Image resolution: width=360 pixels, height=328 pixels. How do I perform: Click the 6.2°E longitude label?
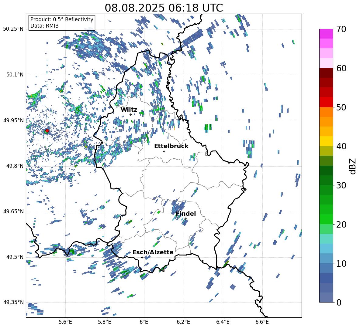point(183,322)
